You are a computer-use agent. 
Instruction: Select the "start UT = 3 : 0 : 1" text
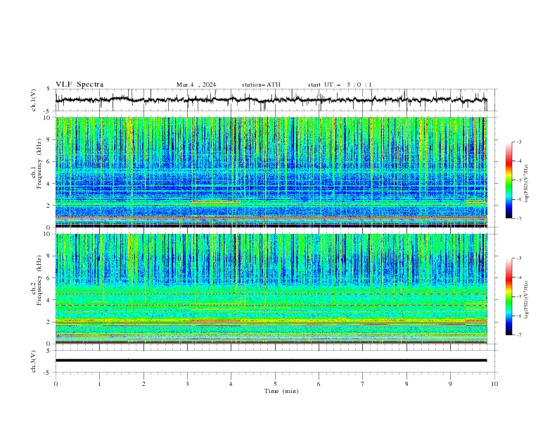[x=340, y=85]
